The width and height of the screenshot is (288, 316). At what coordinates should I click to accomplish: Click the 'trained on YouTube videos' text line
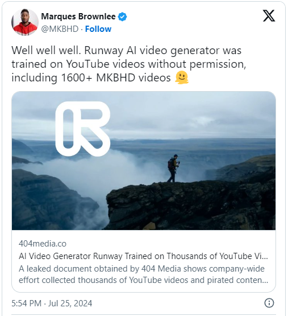tap(78, 64)
